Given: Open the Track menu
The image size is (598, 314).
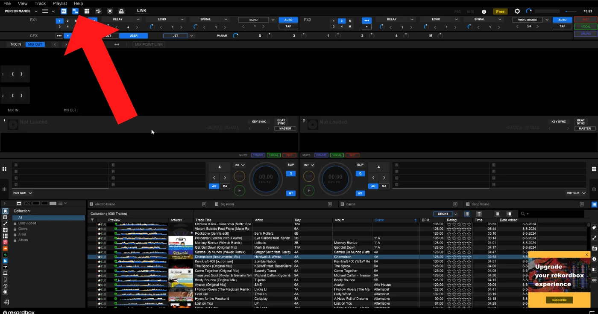Looking at the screenshot, I should (40, 3).
